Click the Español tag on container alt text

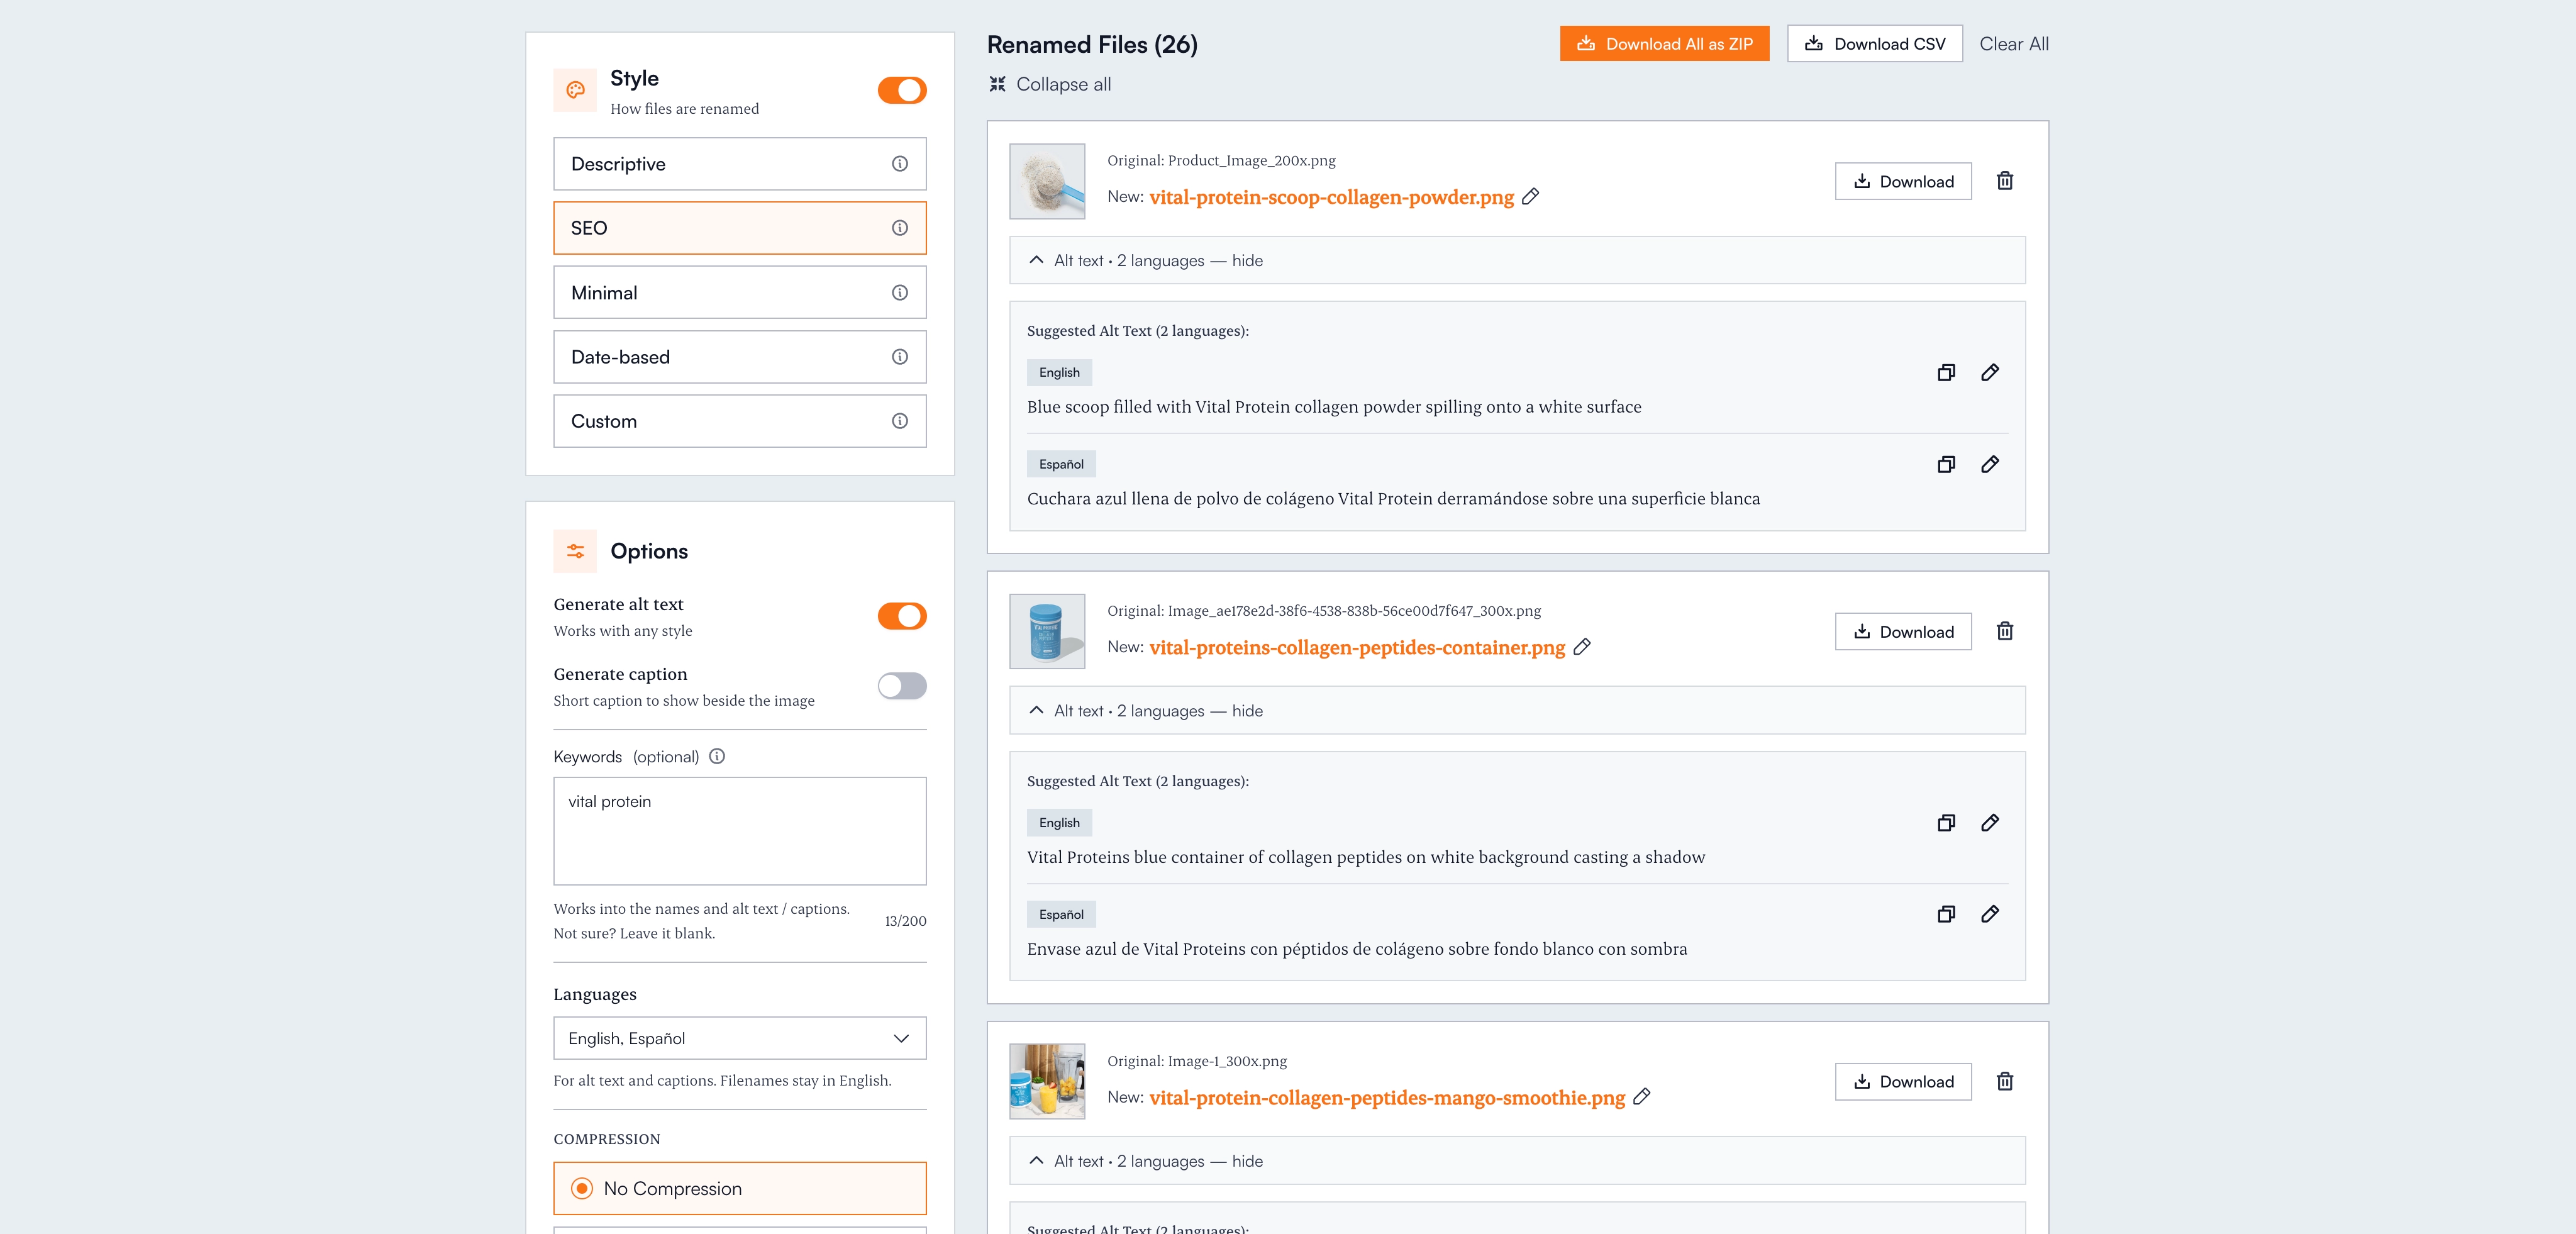tap(1061, 914)
